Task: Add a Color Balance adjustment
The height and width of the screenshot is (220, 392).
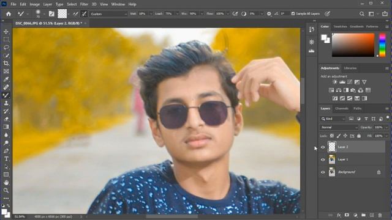Action: (x=339, y=90)
